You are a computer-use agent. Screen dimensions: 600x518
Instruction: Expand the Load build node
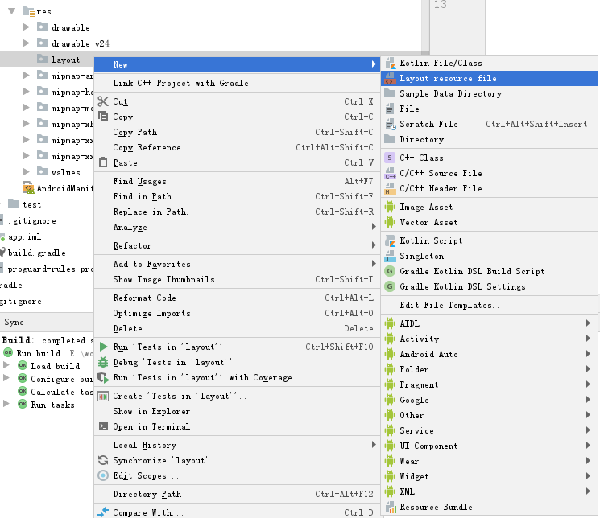point(6,365)
